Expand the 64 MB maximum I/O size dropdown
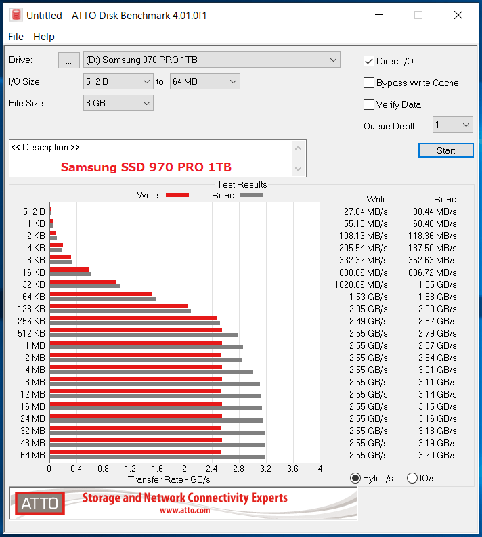 [x=204, y=81]
